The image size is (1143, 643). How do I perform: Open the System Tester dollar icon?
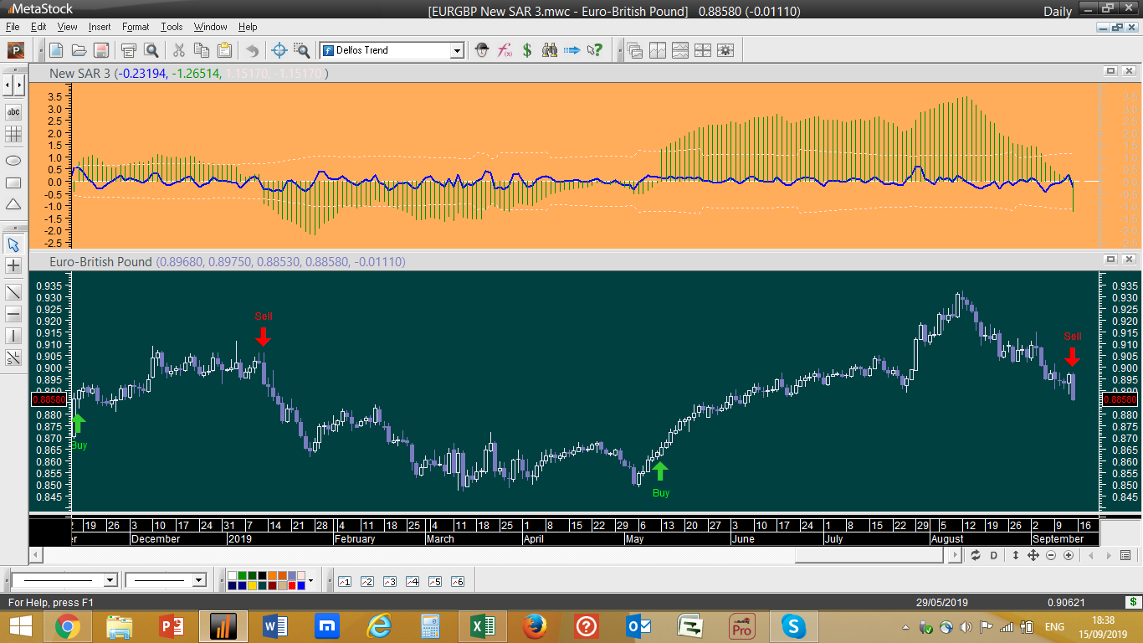pos(527,50)
